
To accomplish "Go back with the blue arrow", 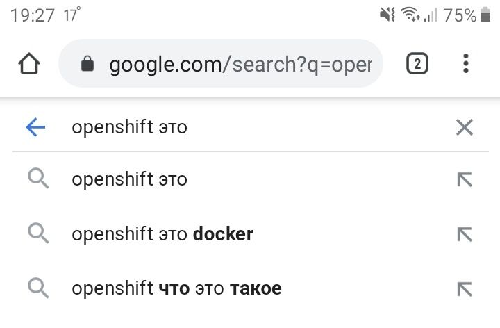I will click(x=35, y=127).
